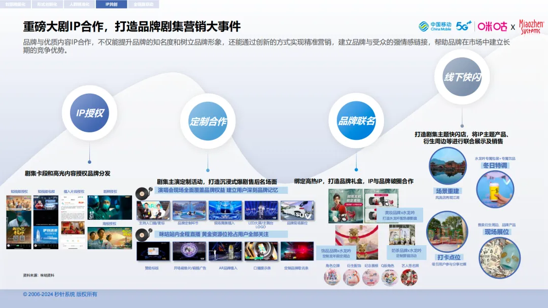Click the 打卡点位 label

447,257
